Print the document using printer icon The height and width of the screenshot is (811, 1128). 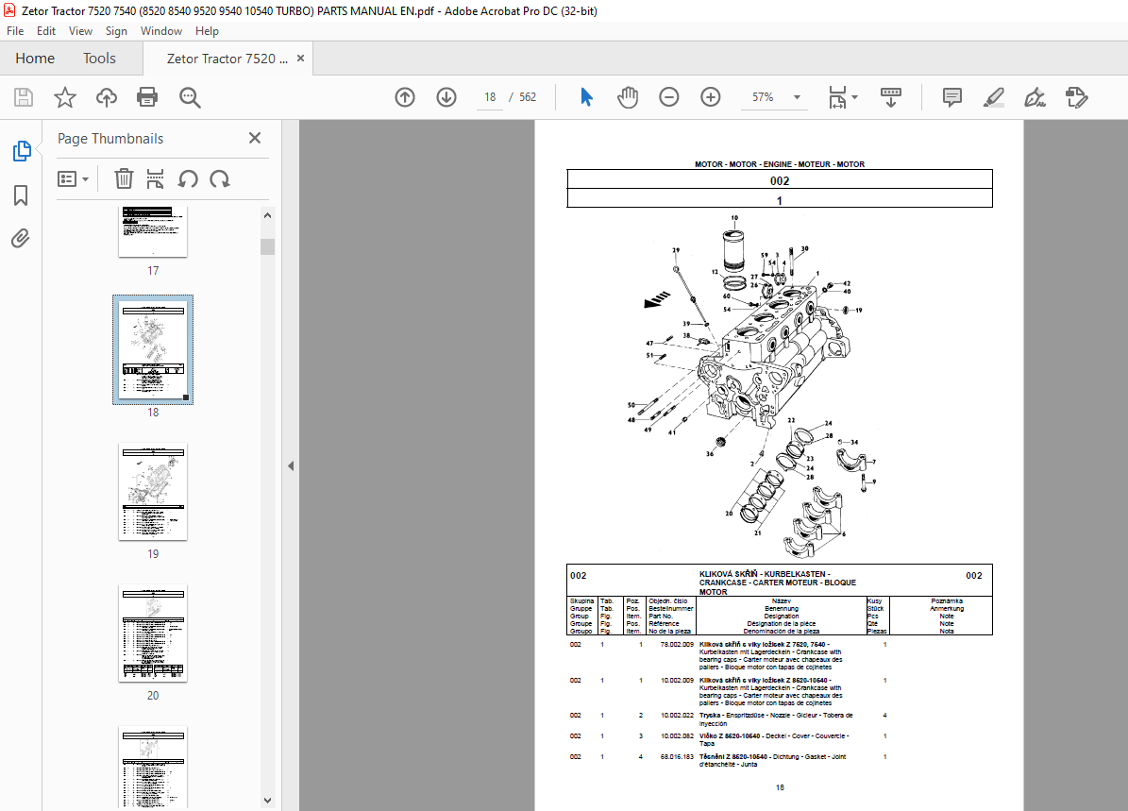[x=147, y=97]
